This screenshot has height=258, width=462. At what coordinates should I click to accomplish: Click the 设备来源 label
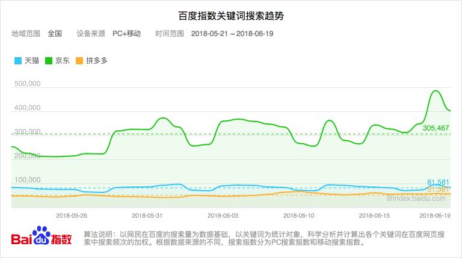pyautogui.click(x=91, y=34)
